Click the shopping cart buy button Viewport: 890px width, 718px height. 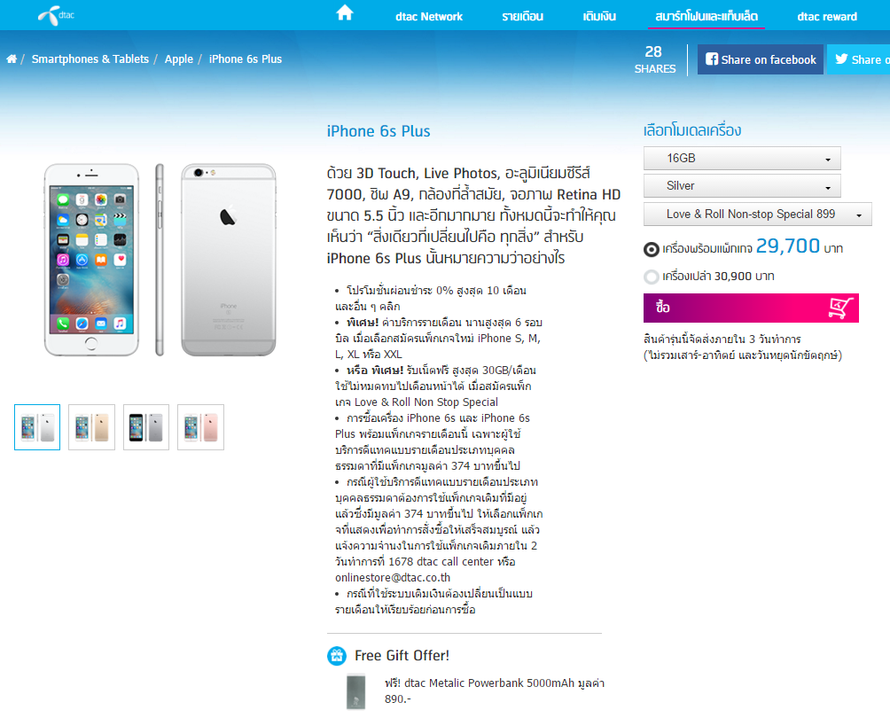pos(750,308)
